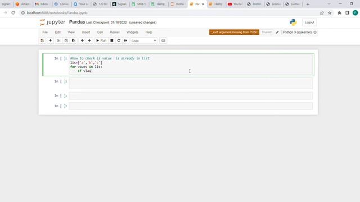Viewport: 360px width, 202px height.
Task: Share this page icon in address bar
Action: tap(322, 13)
